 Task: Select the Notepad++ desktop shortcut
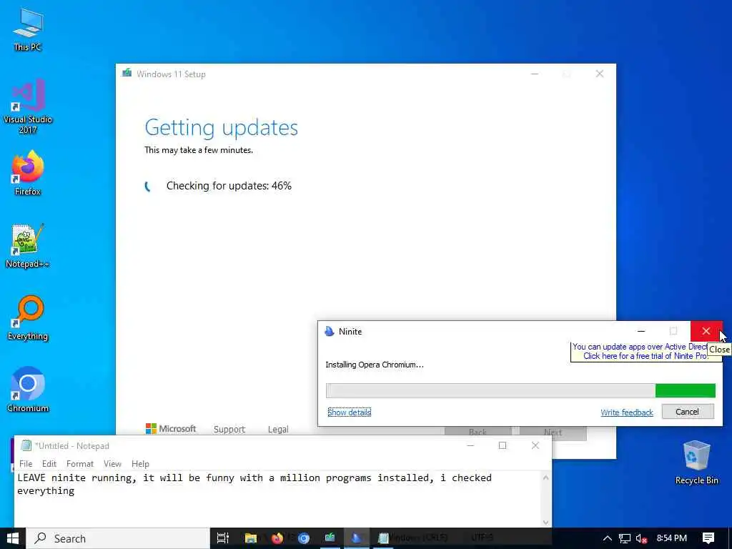tap(28, 246)
